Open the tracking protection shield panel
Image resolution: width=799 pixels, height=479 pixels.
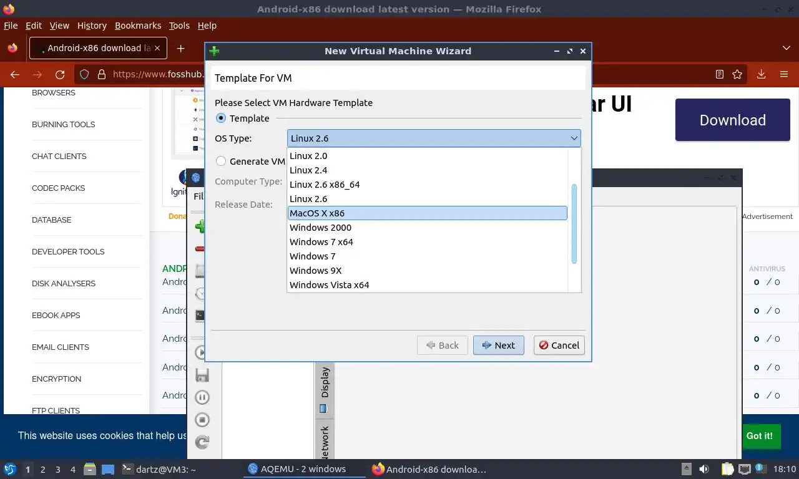tap(84, 74)
